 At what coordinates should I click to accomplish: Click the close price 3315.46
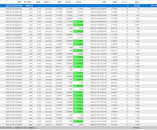(x=114, y=125)
